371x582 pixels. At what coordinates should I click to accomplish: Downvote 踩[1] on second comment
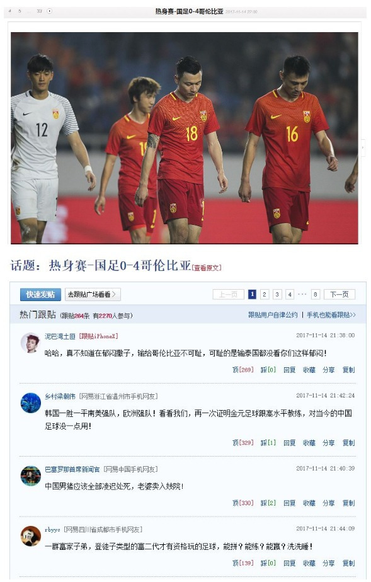tap(268, 443)
